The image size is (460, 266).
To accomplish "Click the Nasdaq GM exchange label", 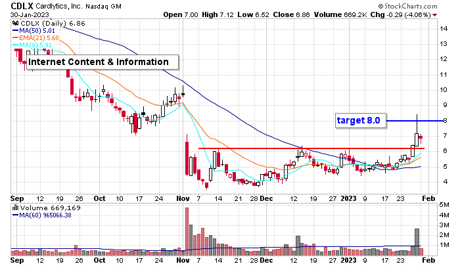I will [103, 6].
